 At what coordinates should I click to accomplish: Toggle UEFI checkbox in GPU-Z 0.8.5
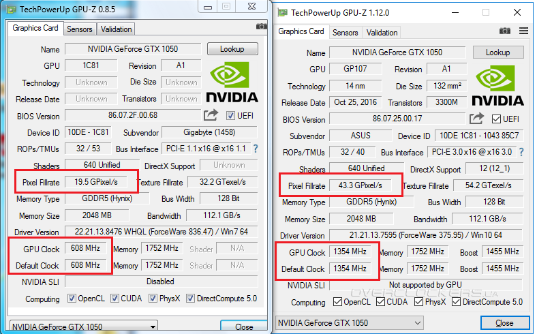(x=230, y=116)
